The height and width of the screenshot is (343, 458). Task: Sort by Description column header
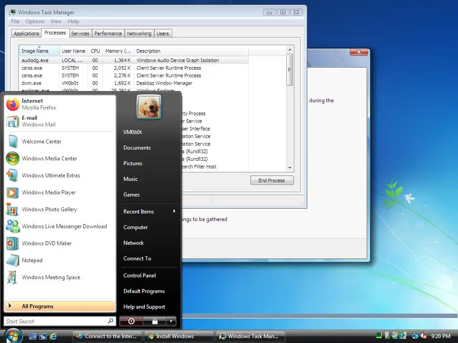pyautogui.click(x=191, y=51)
